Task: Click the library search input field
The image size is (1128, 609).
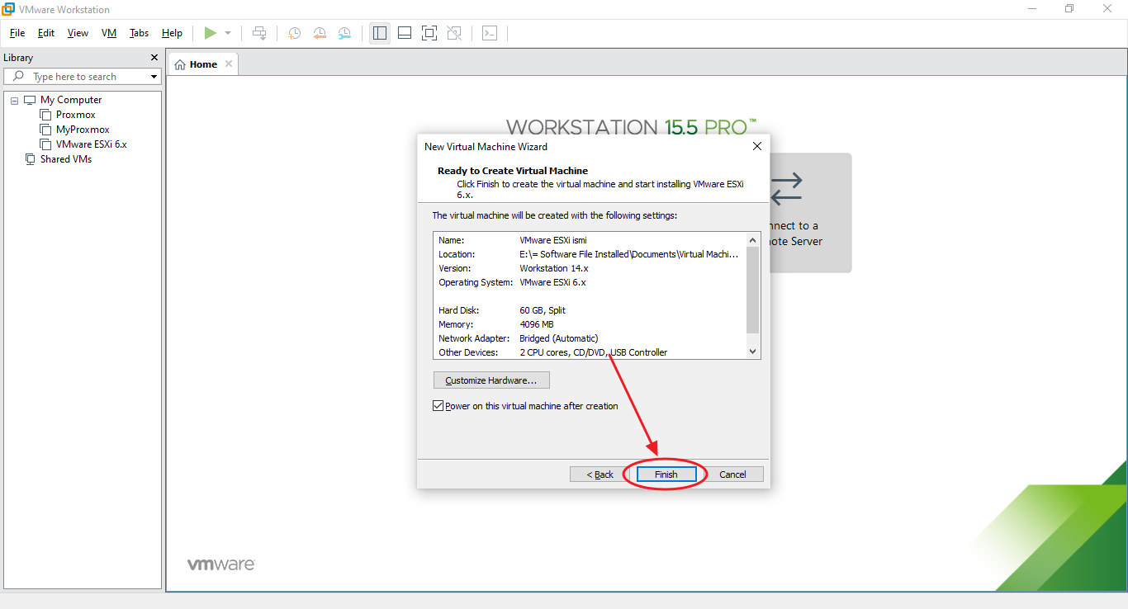Action: coord(83,76)
